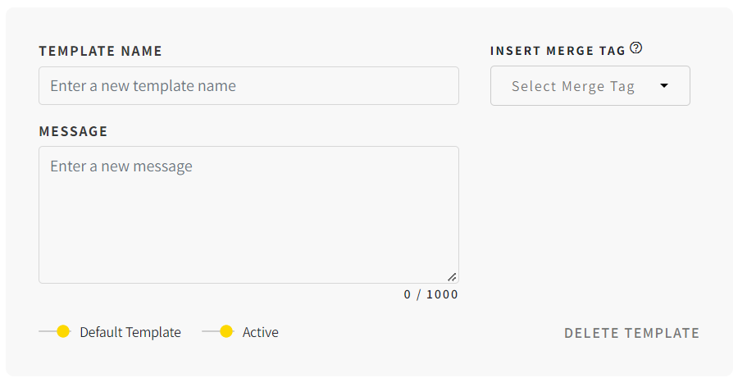Click the MESSAGE heading label

(73, 131)
